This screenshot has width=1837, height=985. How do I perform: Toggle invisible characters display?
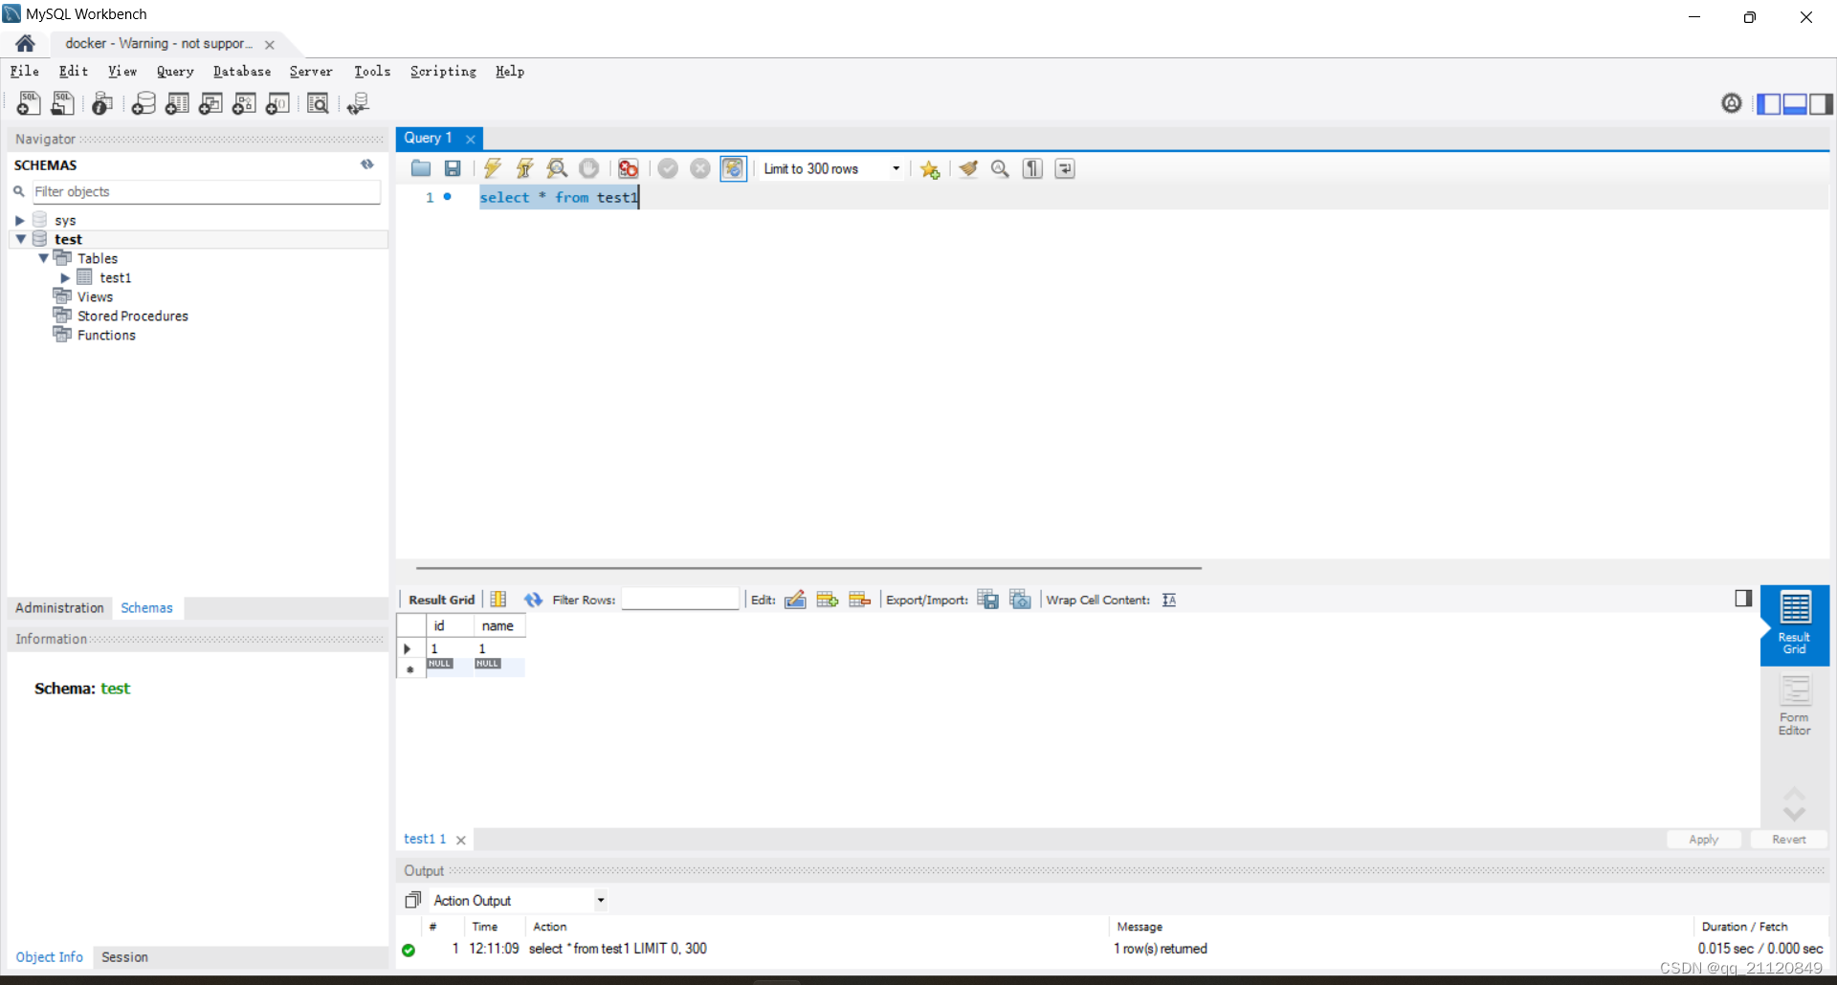1033,168
